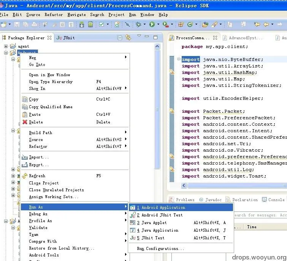
Task: Expand the agent project tree node
Action: click(x=6, y=46)
